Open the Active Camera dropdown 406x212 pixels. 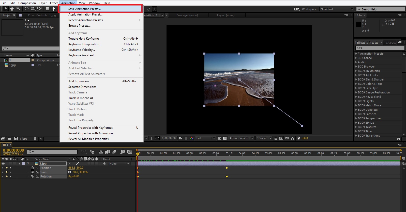click(x=241, y=138)
